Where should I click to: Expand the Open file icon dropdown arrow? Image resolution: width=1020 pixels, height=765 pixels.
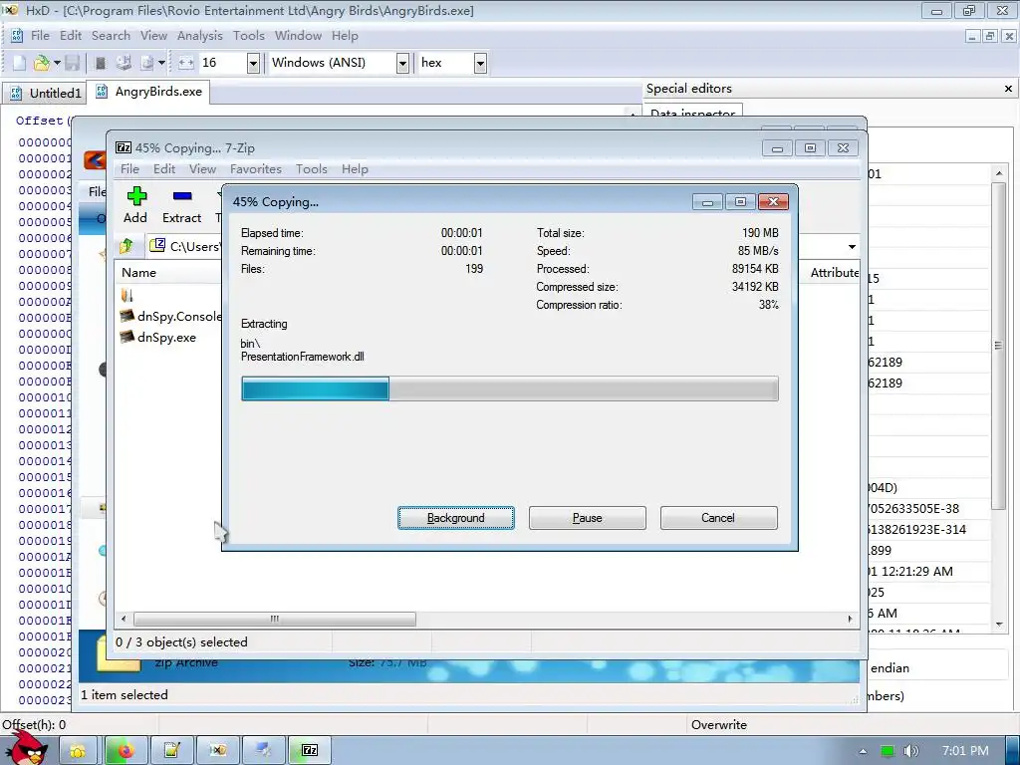[x=57, y=63]
